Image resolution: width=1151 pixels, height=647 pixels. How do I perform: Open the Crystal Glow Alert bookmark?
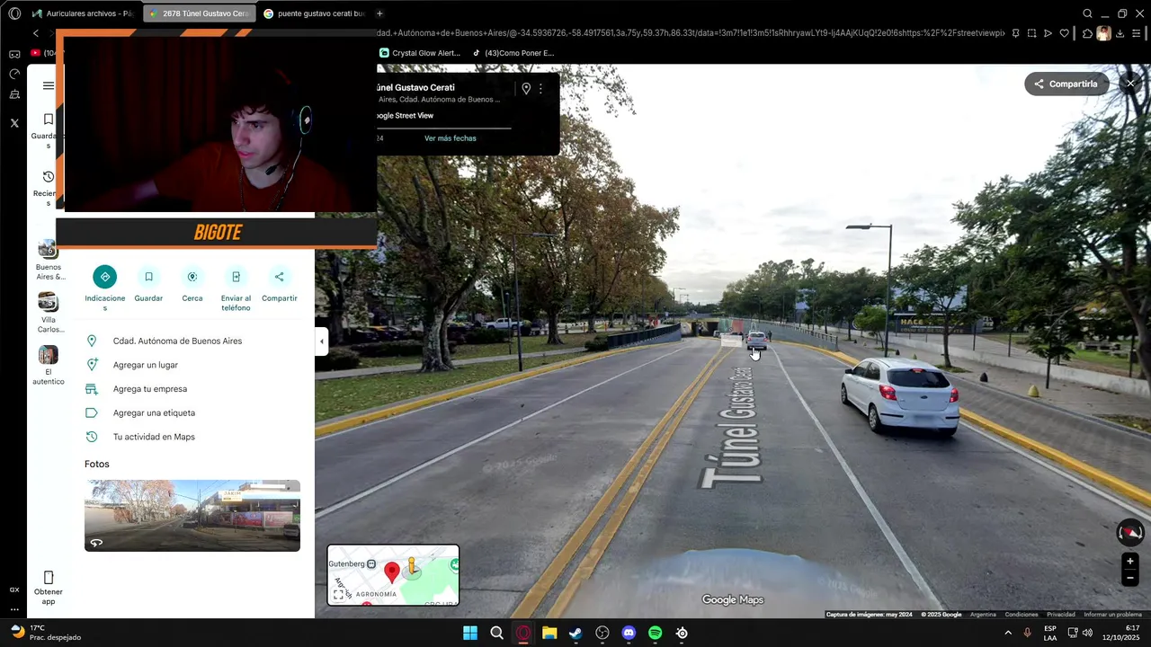pyautogui.click(x=420, y=53)
